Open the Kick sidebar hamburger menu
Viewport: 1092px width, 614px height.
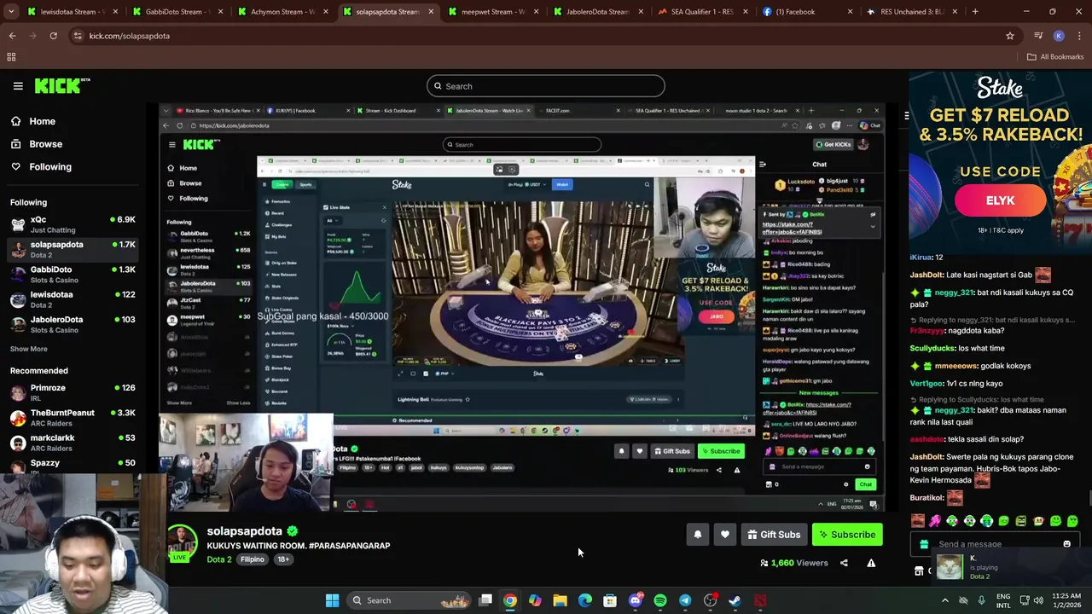(18, 85)
